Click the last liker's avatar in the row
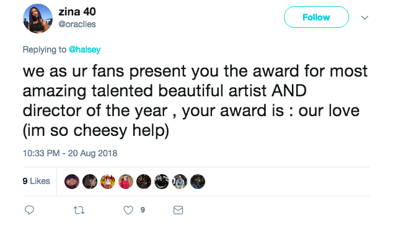This screenshot has width=393, height=231. pos(198,182)
